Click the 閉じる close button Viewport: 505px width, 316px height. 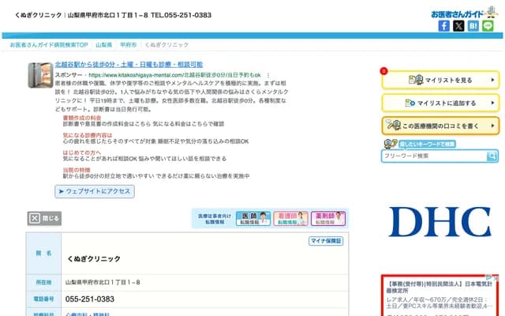tap(44, 218)
